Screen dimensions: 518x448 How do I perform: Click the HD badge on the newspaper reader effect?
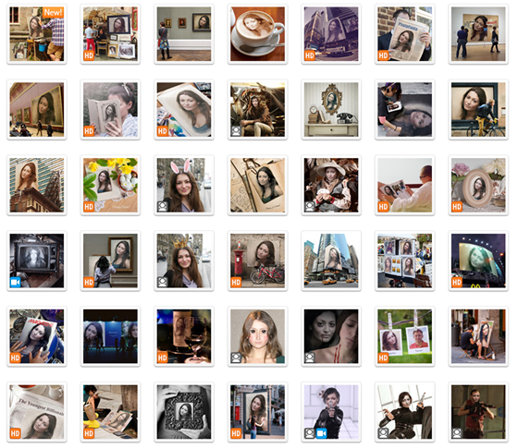pos(383,55)
